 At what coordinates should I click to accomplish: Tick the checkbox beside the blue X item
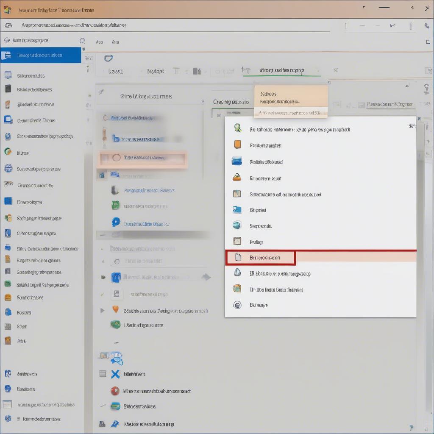tap(103, 374)
